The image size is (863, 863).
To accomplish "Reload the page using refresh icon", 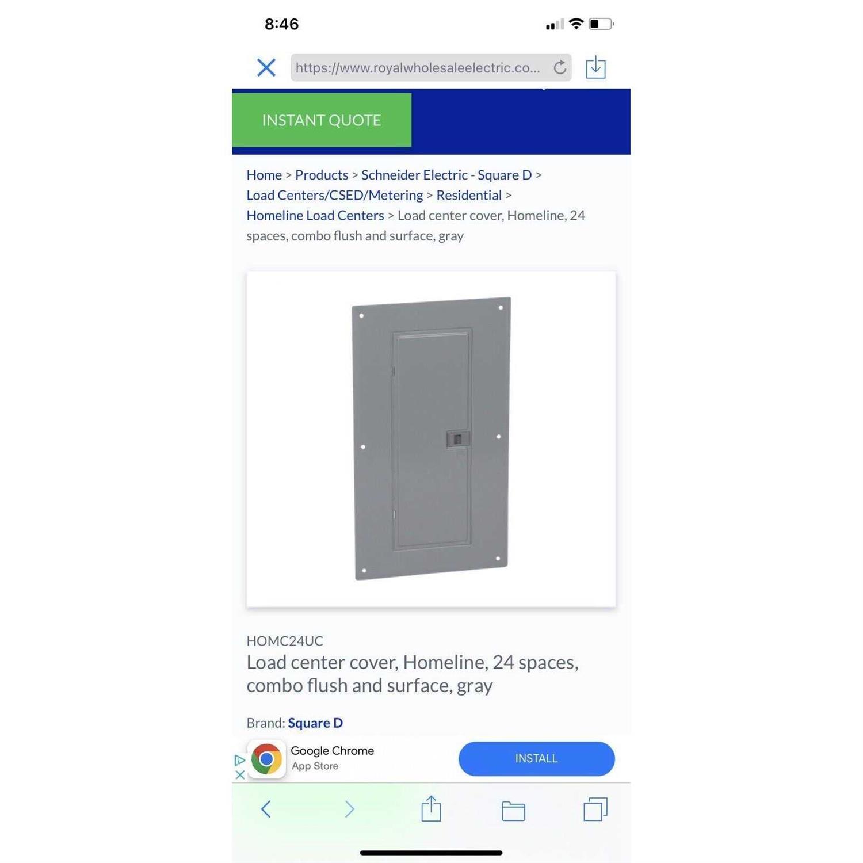I will point(559,67).
